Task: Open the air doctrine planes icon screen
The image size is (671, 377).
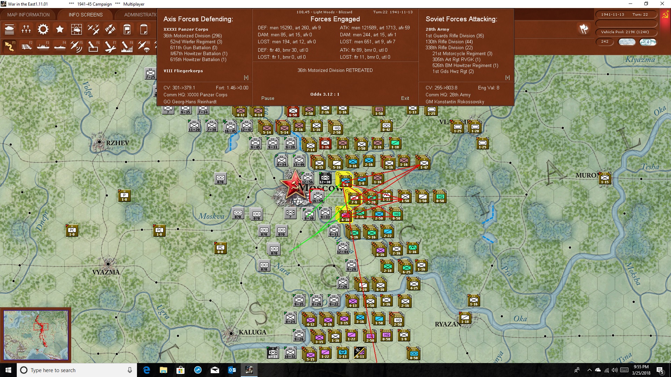Action: 93,29
